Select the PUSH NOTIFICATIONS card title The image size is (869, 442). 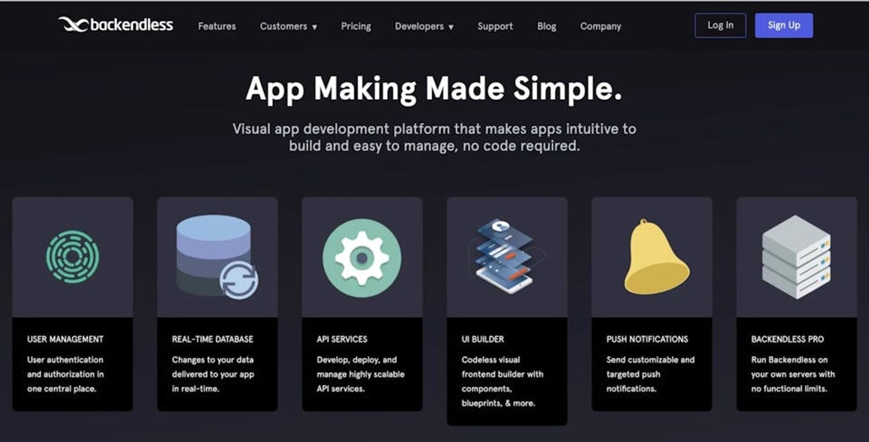(647, 339)
